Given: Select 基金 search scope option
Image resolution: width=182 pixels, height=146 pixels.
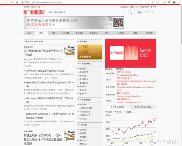Looking at the screenshot, I should (139, 12).
